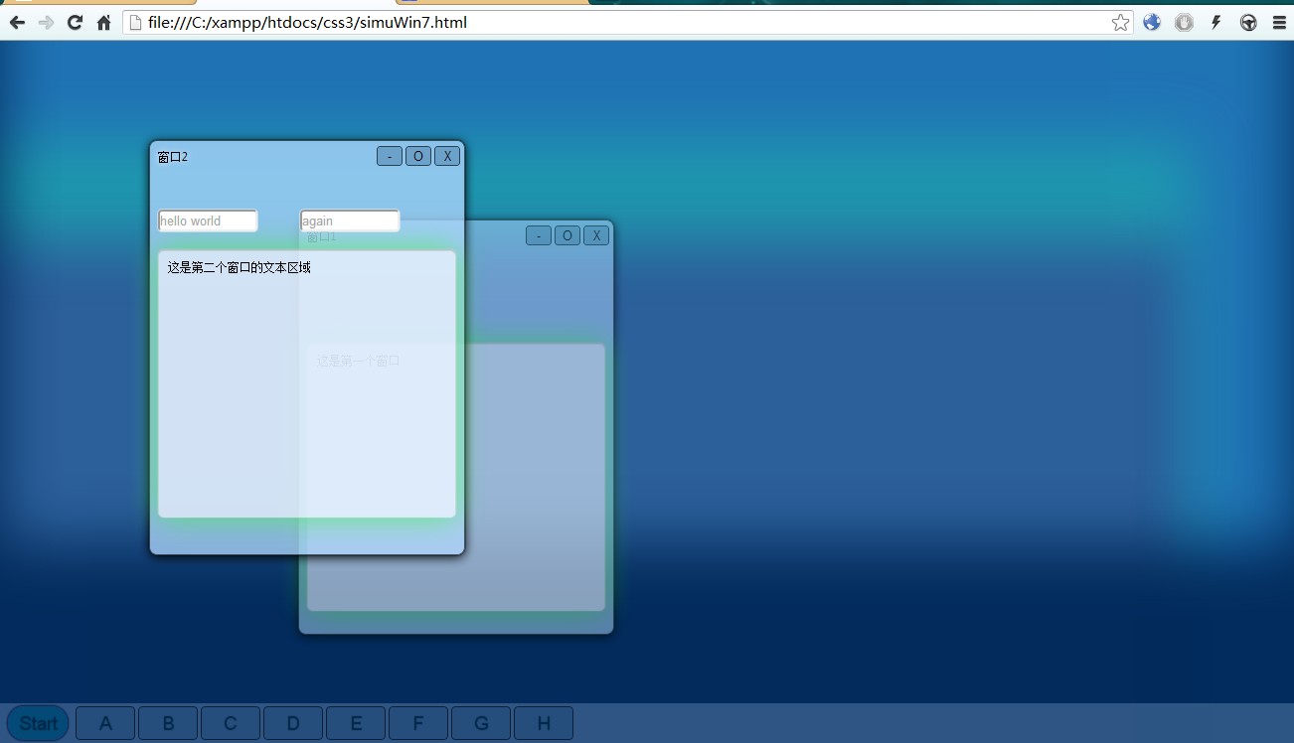Screen dimensions: 1294x743
Task: Open taskbar item B
Action: (168, 723)
